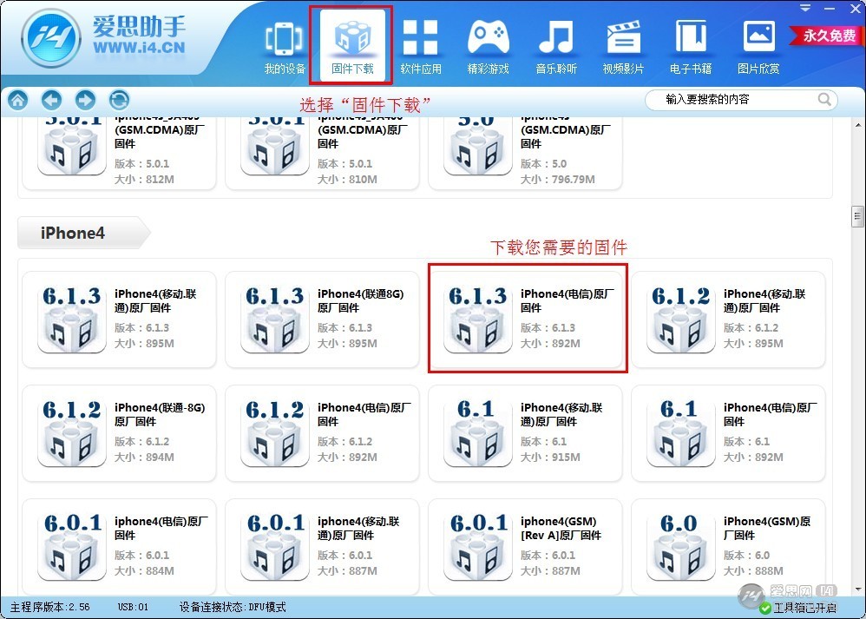Select iPhone4(联通8G) 6.1.3 firmware
The height and width of the screenshot is (619, 866).
point(322,319)
